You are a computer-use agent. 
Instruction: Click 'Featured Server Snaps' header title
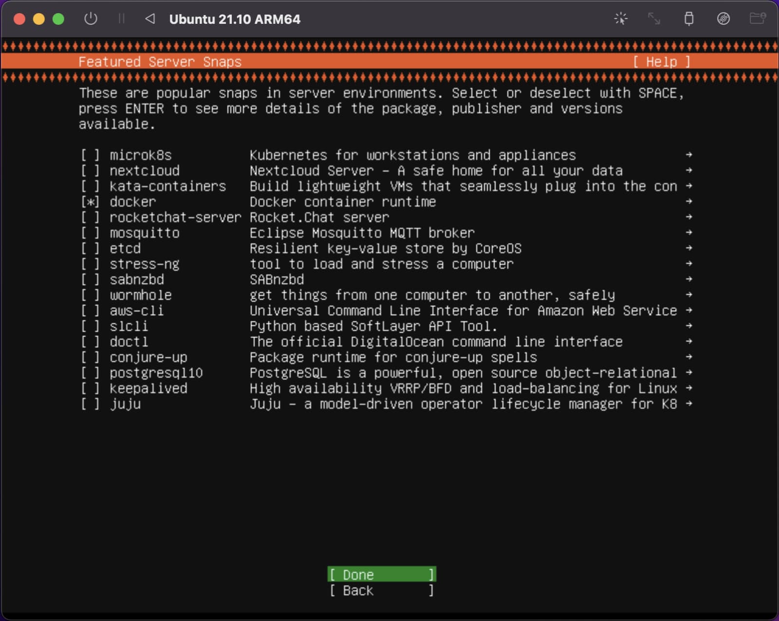pyautogui.click(x=160, y=62)
